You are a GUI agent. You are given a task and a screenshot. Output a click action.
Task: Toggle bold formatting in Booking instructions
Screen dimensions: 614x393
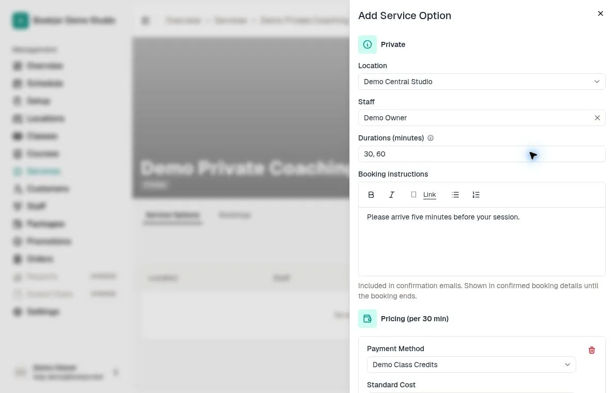click(371, 195)
